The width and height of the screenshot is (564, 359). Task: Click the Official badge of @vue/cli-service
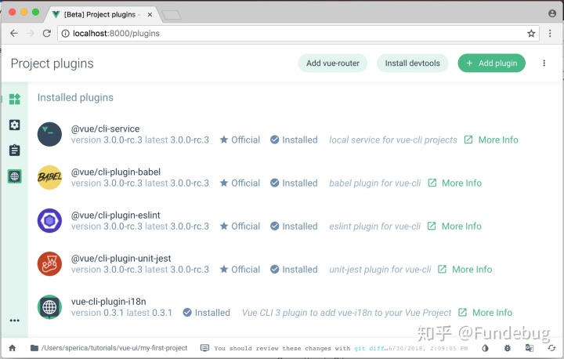pos(240,140)
